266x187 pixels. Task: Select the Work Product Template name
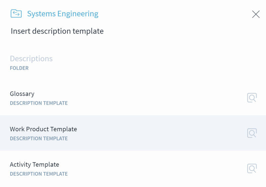click(44, 129)
